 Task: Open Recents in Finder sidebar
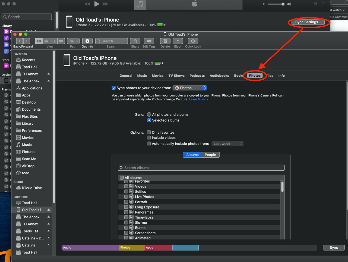[x=29, y=60]
